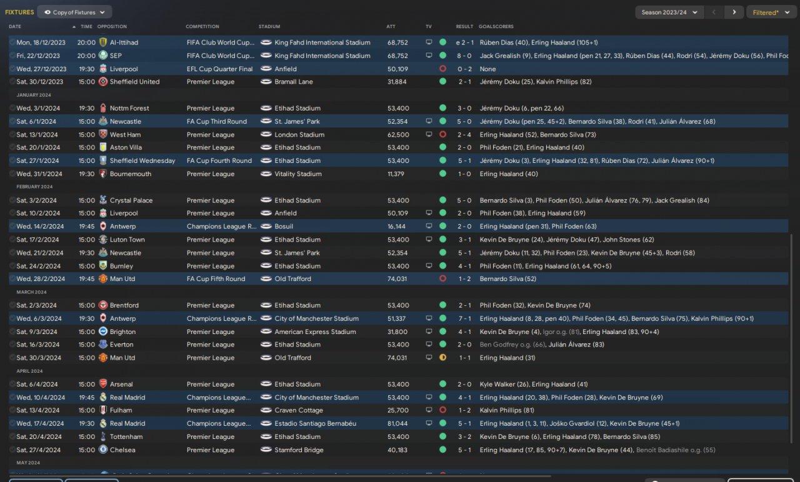Viewport: 800px width, 482px height.
Task: Open the Tottenham opposition link
Action: coord(126,436)
